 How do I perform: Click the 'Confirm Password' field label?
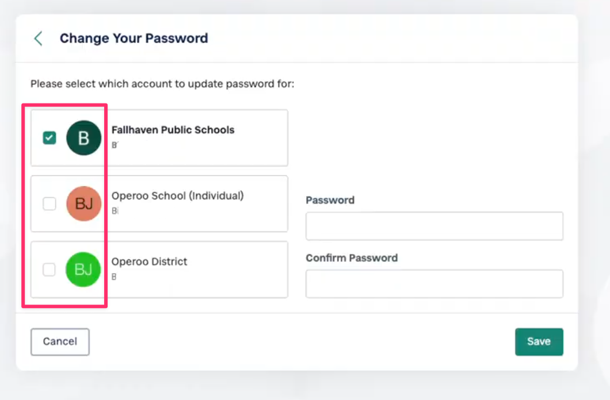pyautogui.click(x=351, y=258)
